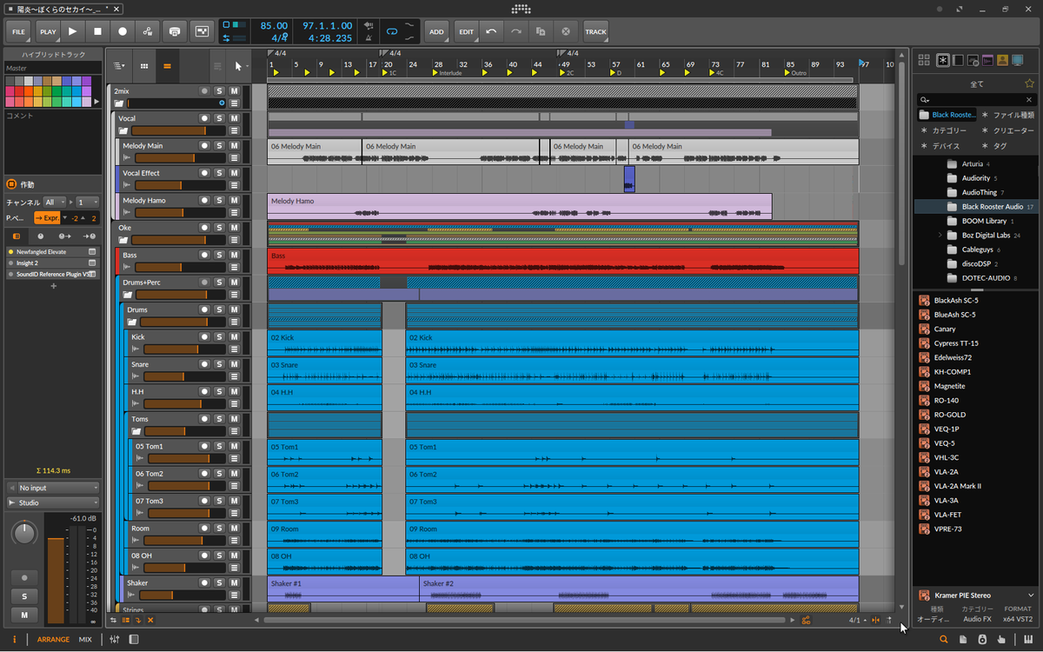The width and height of the screenshot is (1043, 652).
Task: Click the favorites star in browser
Action: (x=1030, y=83)
